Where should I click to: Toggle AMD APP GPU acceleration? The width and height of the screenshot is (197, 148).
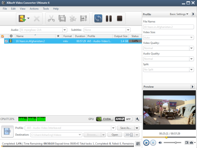pyautogui.click(x=124, y=119)
